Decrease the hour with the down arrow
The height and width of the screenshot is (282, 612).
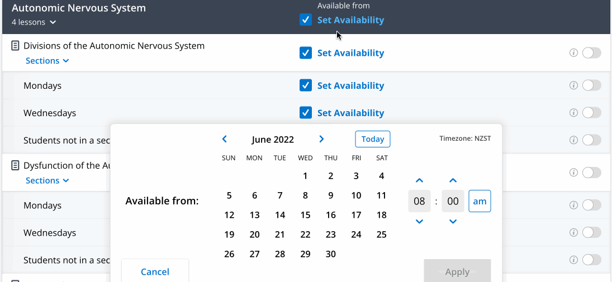419,222
